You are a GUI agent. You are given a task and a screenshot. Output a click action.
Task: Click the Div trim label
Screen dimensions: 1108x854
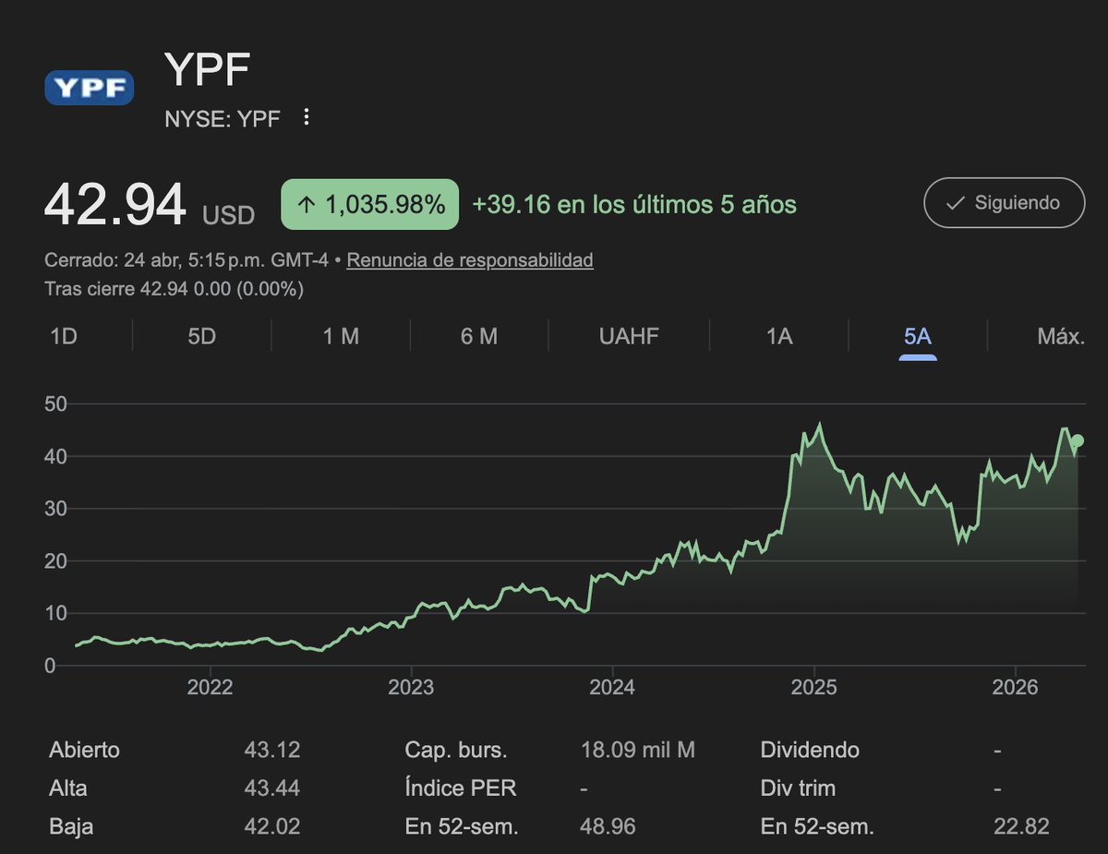coord(798,788)
